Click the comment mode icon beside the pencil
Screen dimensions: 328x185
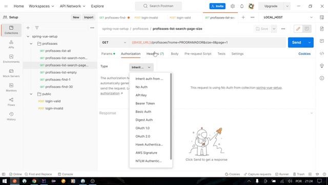click(x=307, y=29)
